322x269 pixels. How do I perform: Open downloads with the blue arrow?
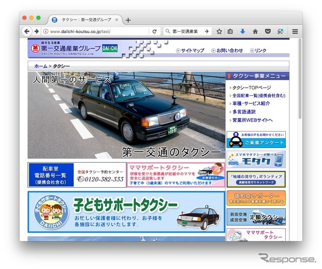pos(243,31)
